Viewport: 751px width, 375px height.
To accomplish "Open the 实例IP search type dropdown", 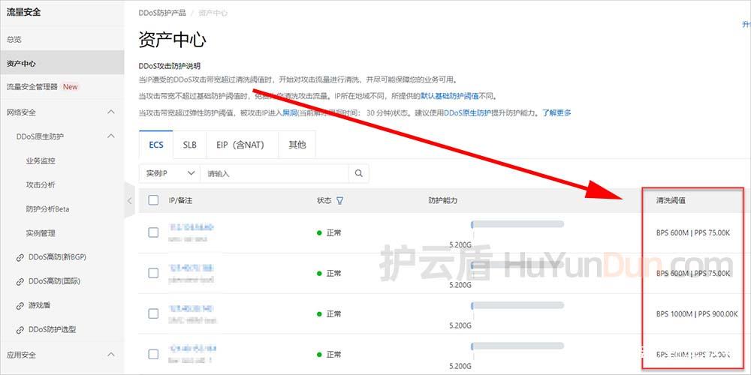I will pyautogui.click(x=170, y=174).
